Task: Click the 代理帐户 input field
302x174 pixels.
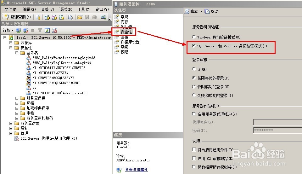Action: [x=277, y=122]
